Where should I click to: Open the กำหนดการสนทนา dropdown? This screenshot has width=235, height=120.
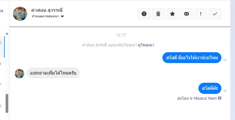point(45,16)
